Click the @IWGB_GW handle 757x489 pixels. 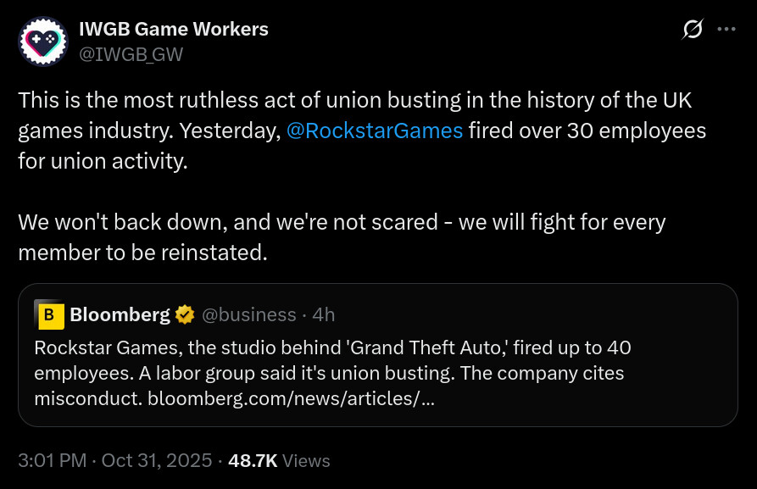point(131,55)
